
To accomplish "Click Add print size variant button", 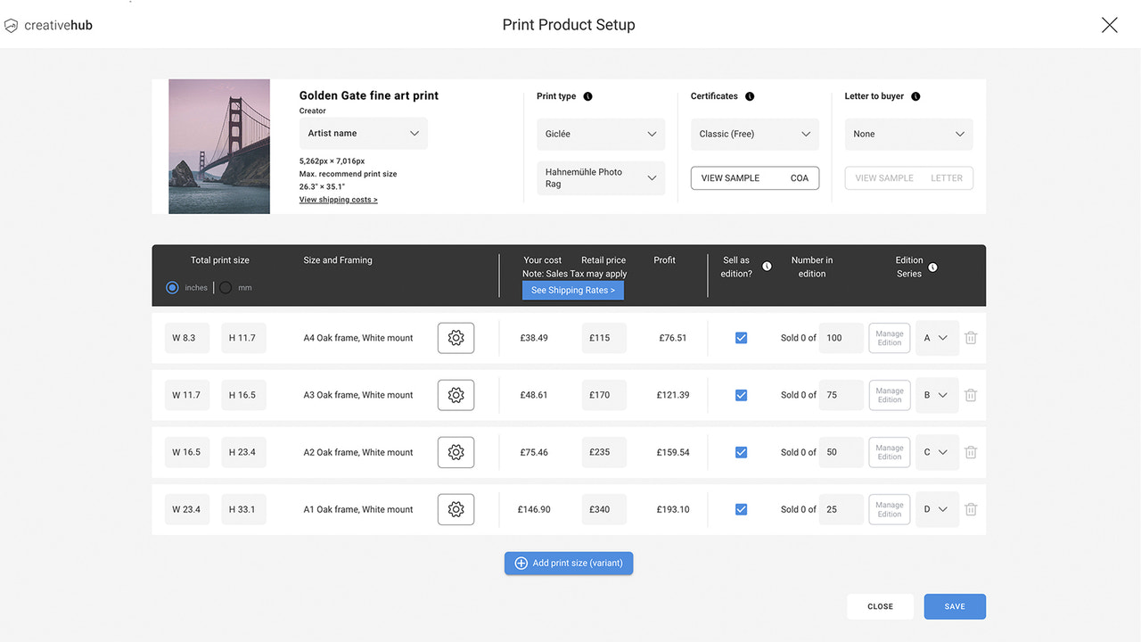I will pos(568,563).
